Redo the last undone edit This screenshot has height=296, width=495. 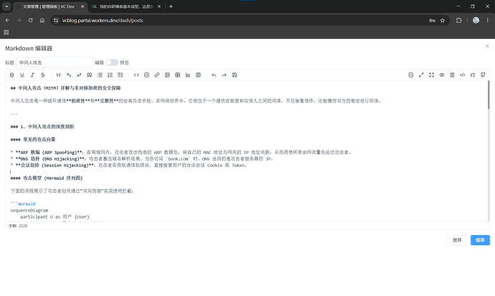point(224,75)
